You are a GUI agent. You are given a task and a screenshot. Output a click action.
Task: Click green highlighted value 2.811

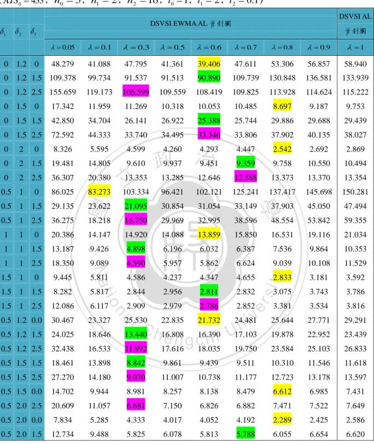pyautogui.click(x=209, y=291)
